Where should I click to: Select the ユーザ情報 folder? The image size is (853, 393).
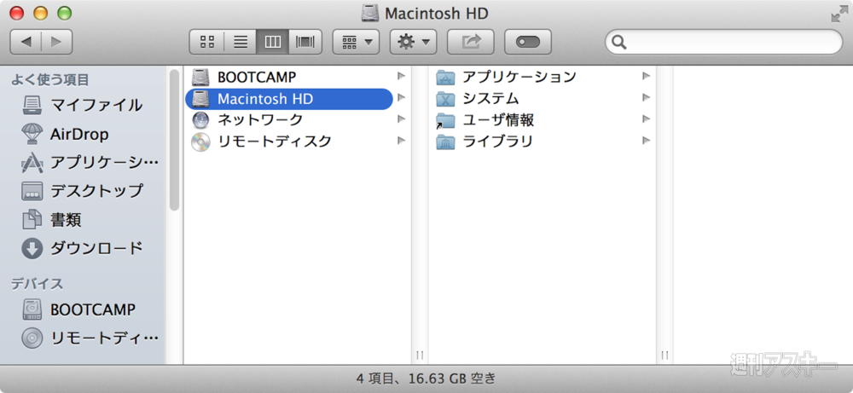pos(543,119)
